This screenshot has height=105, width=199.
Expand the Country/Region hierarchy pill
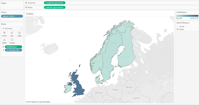coord(7,50)
